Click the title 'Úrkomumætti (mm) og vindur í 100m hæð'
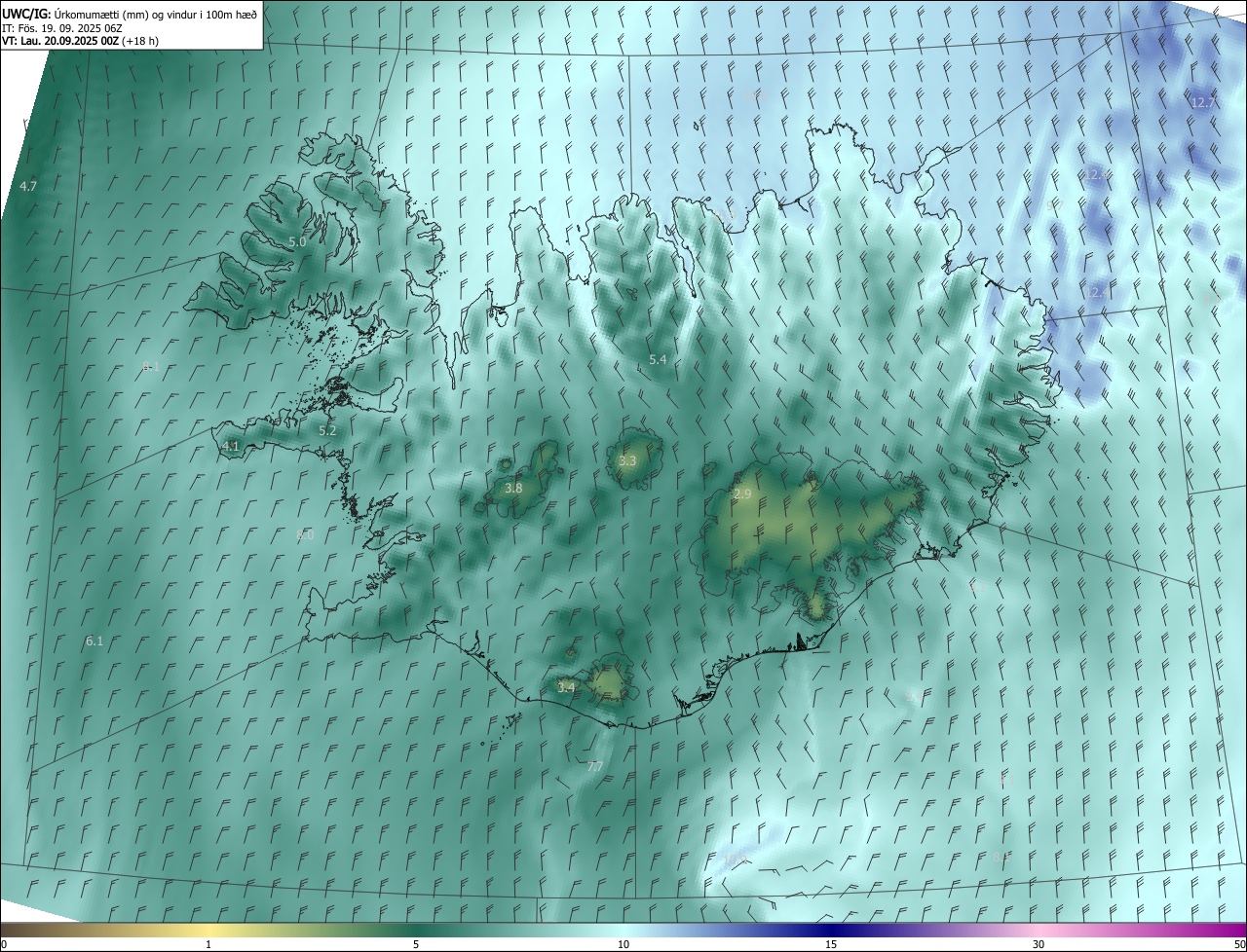Screen dimensions: 1247x952 pos(155,14)
